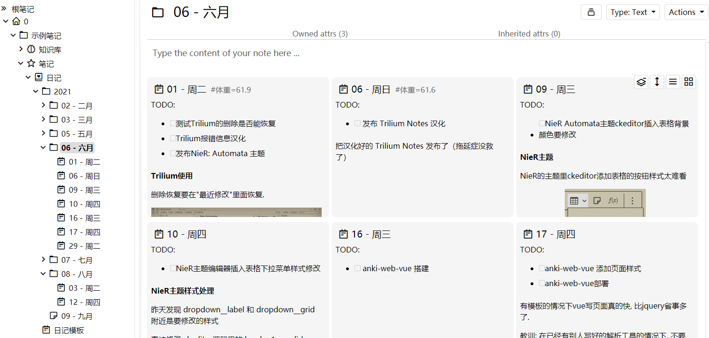Expand the 03 - 三月 folder
The height and width of the screenshot is (338, 709).
tap(44, 119)
